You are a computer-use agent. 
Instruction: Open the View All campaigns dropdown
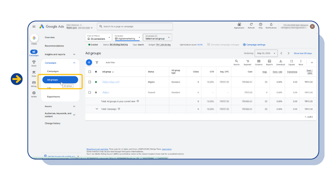click(98, 37)
